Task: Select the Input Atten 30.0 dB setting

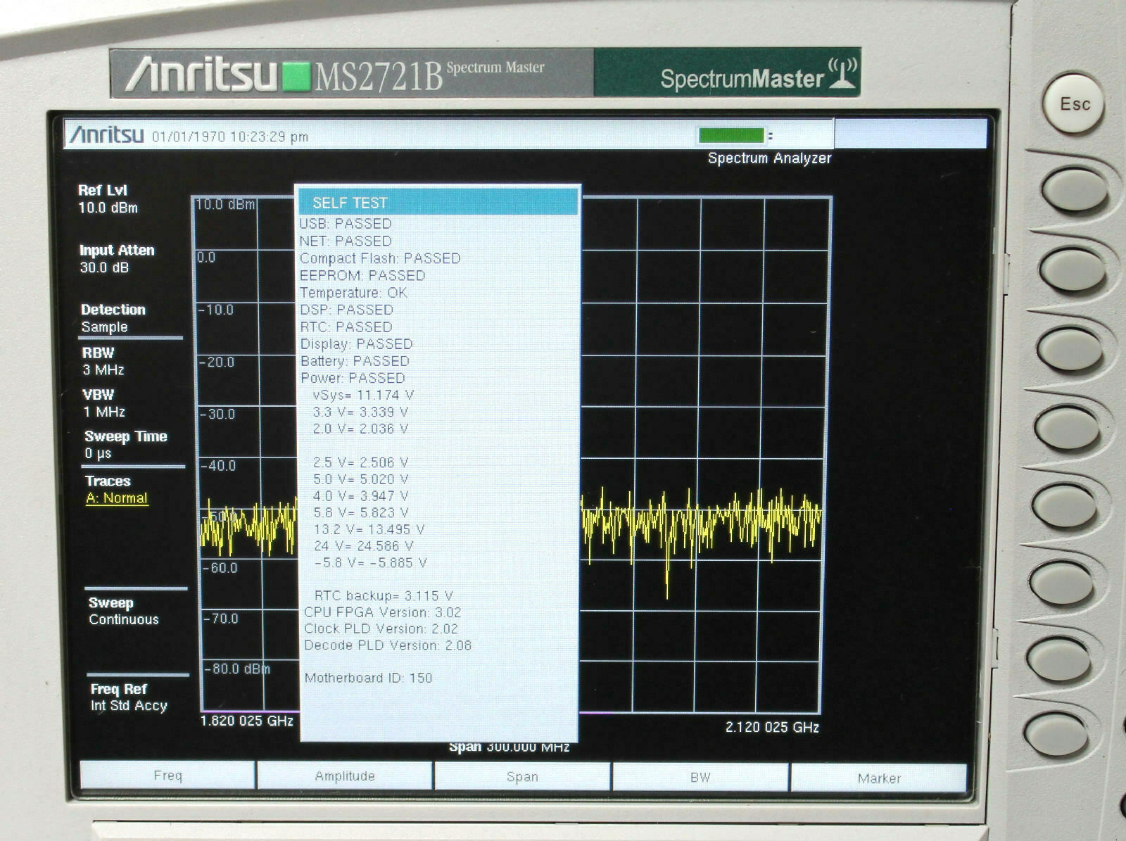Action: point(116,259)
